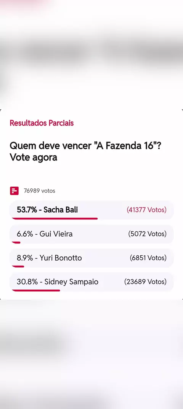
Task: Click Sidney Sampaio's red progress bar
Action: click(36, 290)
